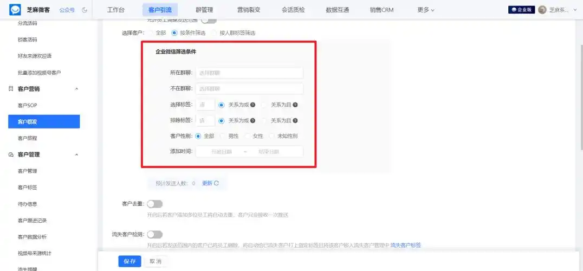Screen dimensions: 583x271
Task: Click the 结束日期 date field
Action: tap(269, 152)
